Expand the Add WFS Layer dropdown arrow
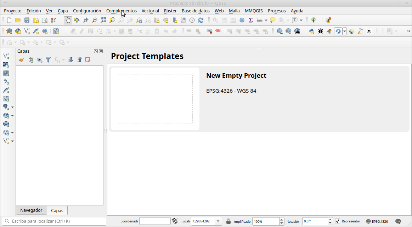The image size is (412, 227). coord(12,133)
